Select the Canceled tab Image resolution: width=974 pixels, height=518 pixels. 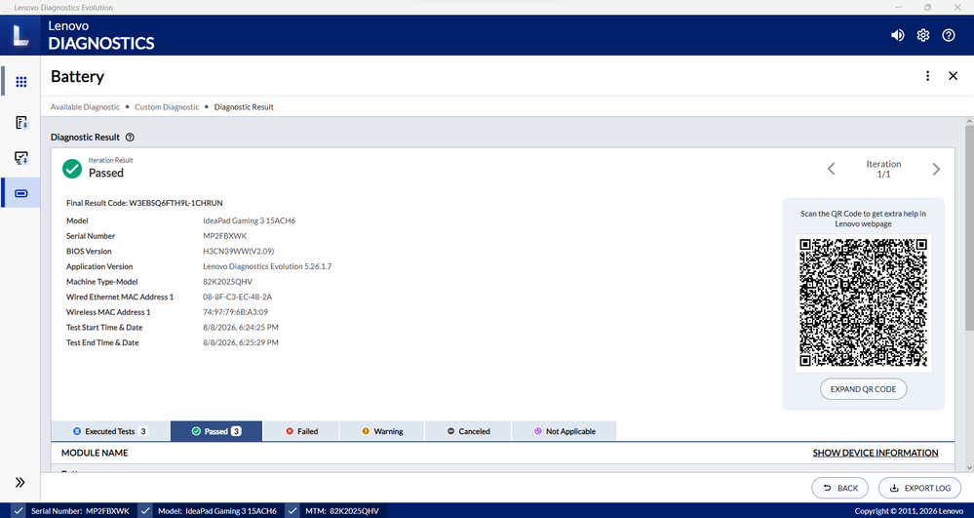tap(468, 431)
